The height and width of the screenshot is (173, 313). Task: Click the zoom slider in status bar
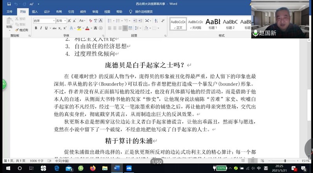tap(284, 161)
